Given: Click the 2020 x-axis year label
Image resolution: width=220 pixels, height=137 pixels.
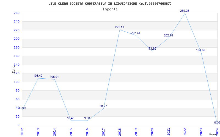Looking at the screenshot, I should (152, 132).
